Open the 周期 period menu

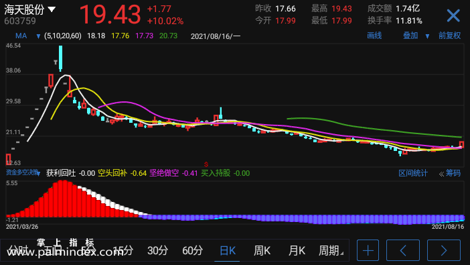click(x=331, y=251)
